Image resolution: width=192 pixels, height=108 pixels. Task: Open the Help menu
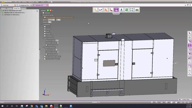[x=37, y=2]
